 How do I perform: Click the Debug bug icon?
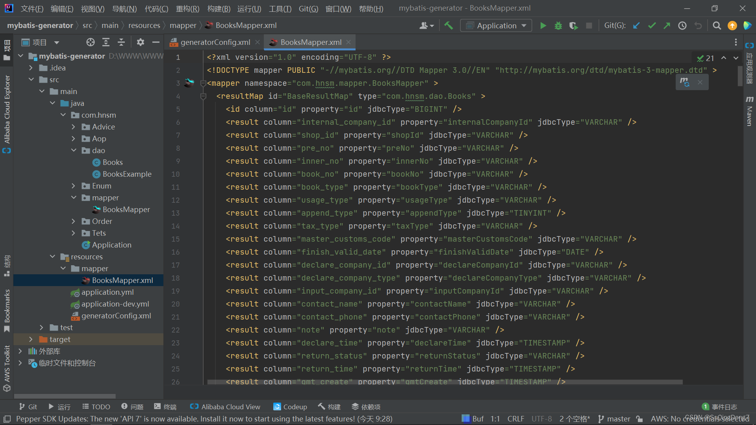[x=558, y=26]
